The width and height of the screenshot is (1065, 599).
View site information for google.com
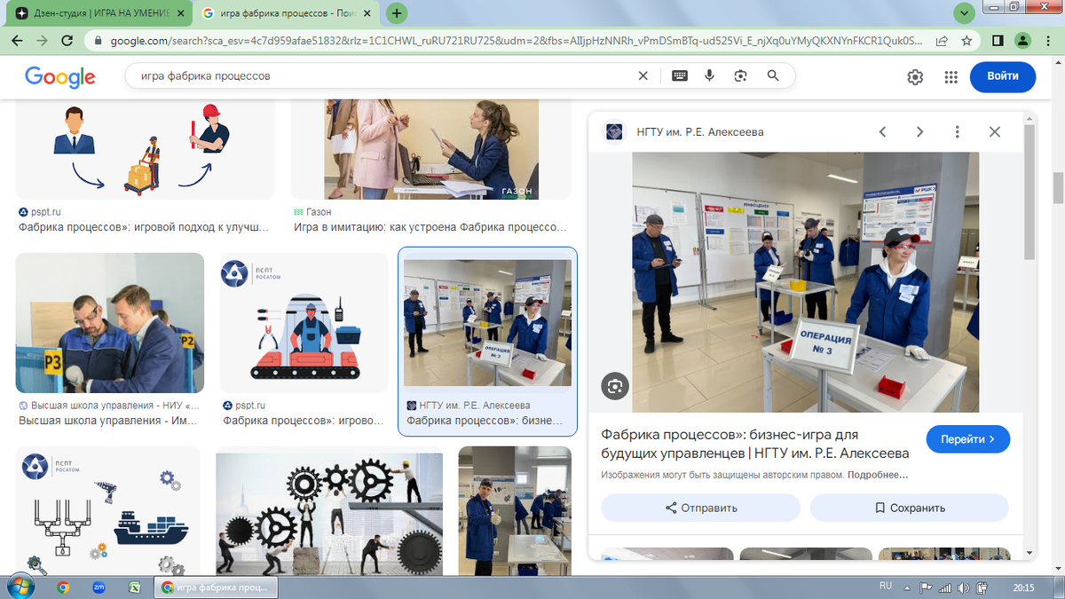click(x=97, y=41)
